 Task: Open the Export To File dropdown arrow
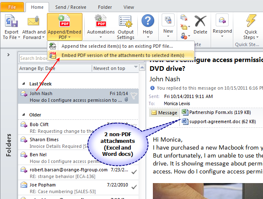tap(19, 37)
